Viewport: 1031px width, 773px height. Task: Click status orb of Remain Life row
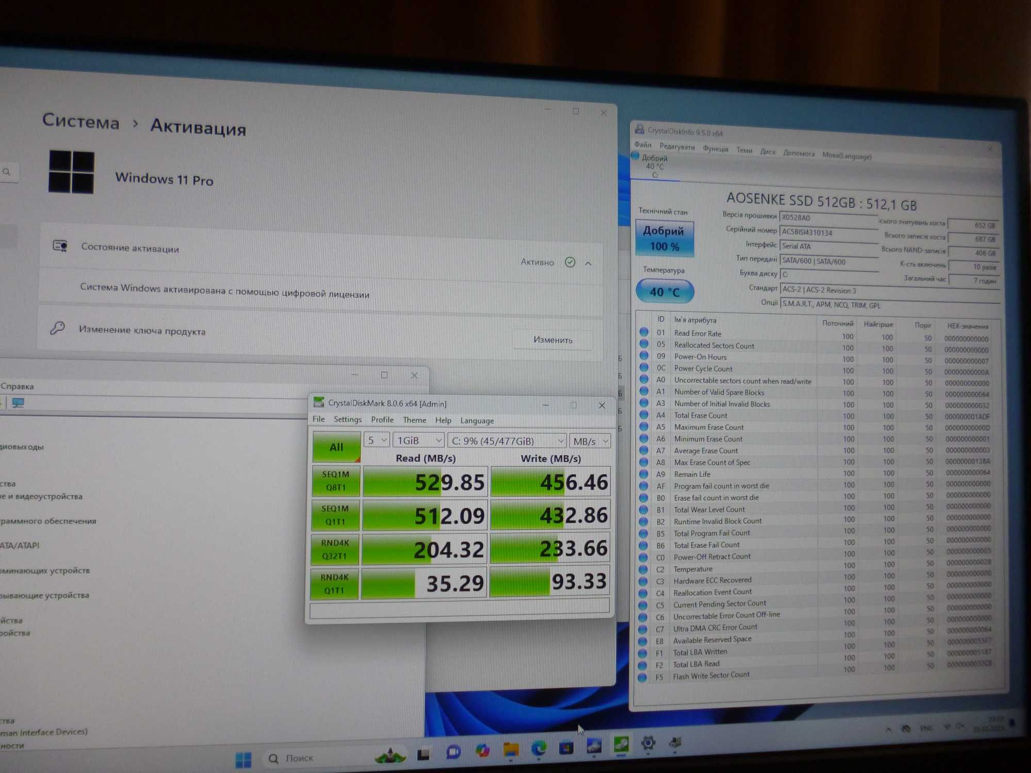pos(643,474)
